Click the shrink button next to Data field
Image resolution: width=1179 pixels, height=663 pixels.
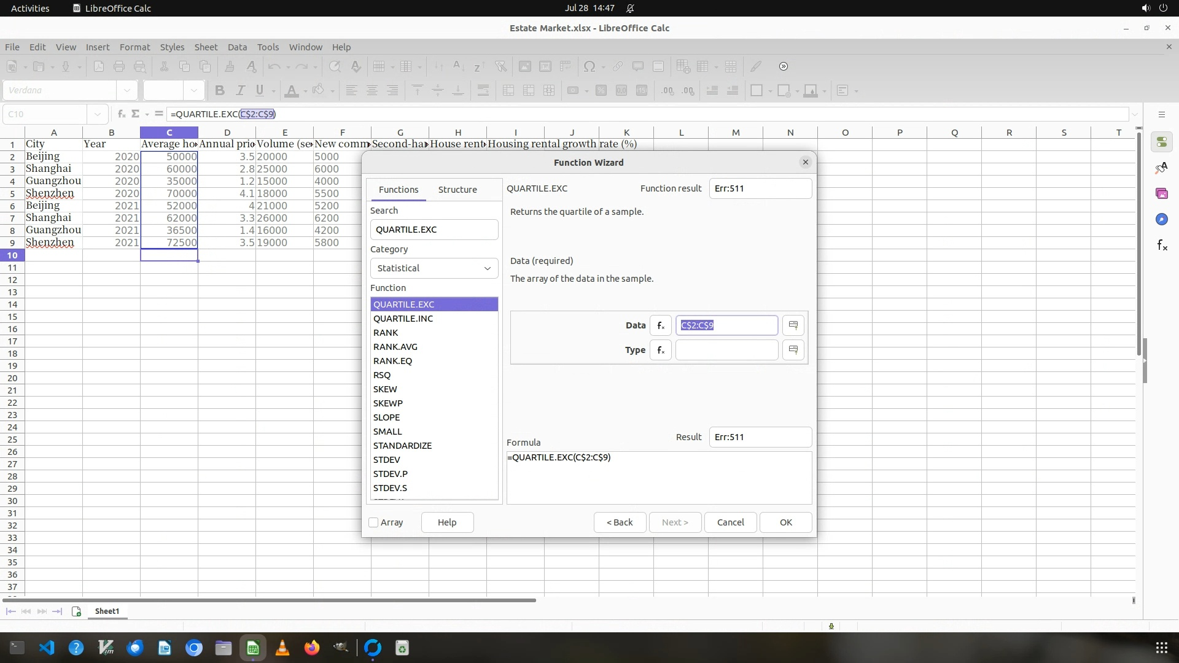pyautogui.click(x=793, y=325)
